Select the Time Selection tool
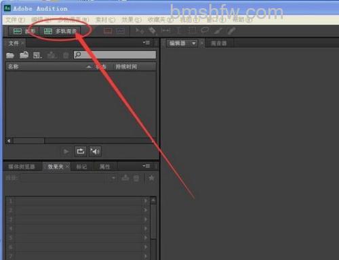This screenshot has height=260, width=339. pyautogui.click(x=178, y=30)
